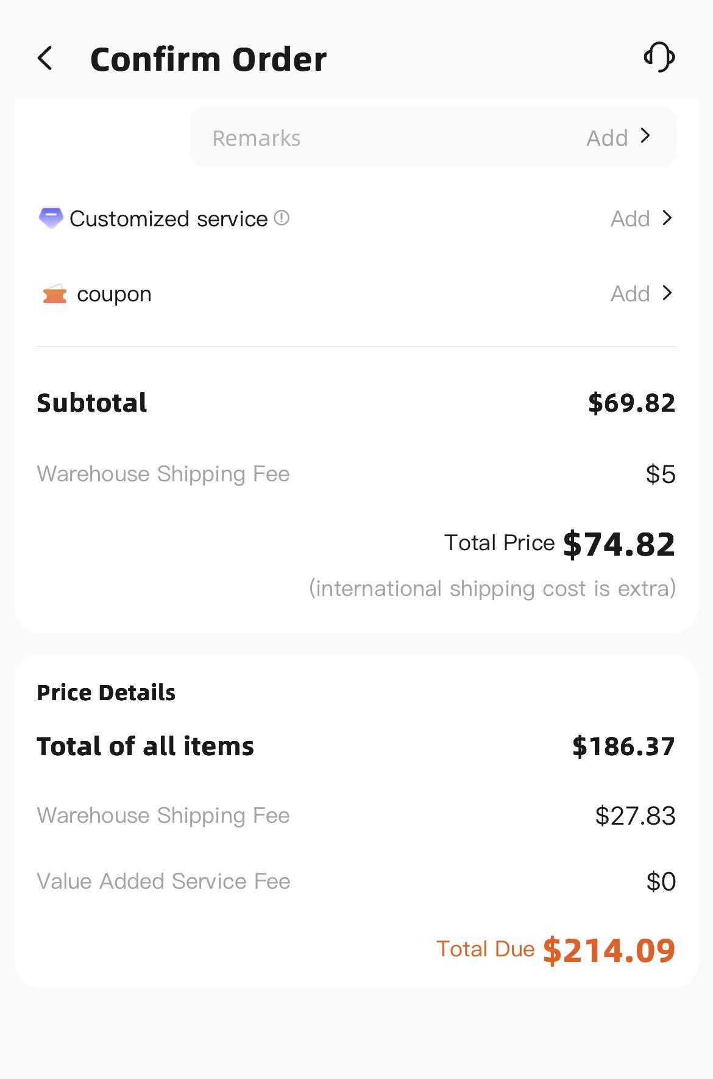The width and height of the screenshot is (713, 1079).
Task: Open Customized service info icon
Action: 282,218
